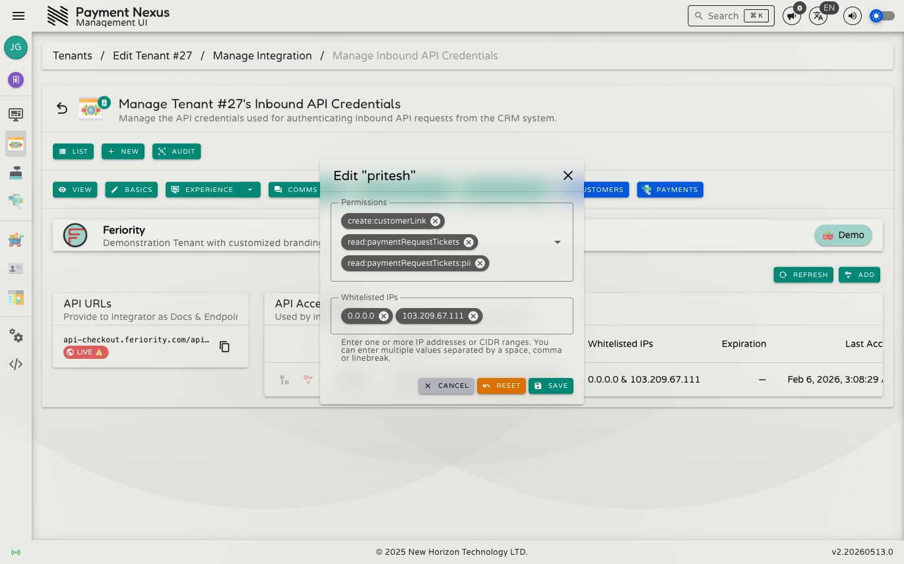Open the Basics button
Viewport: 904px width, 564px height.
(131, 190)
